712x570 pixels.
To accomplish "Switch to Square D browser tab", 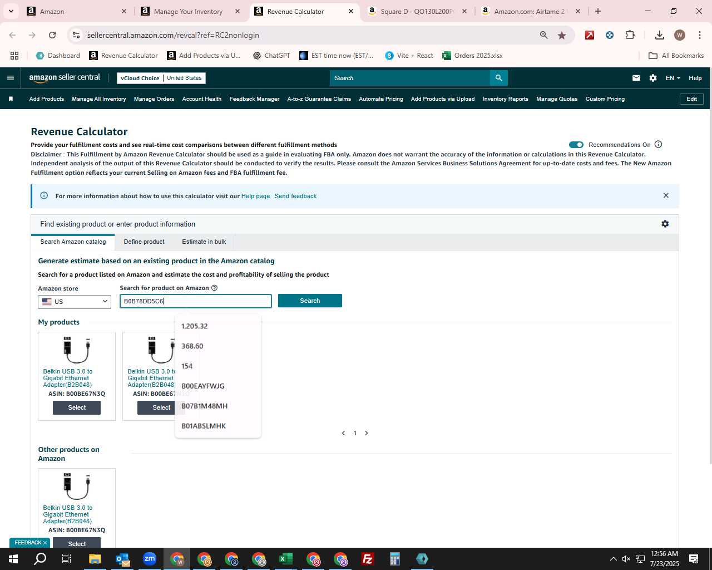I will pos(417,11).
